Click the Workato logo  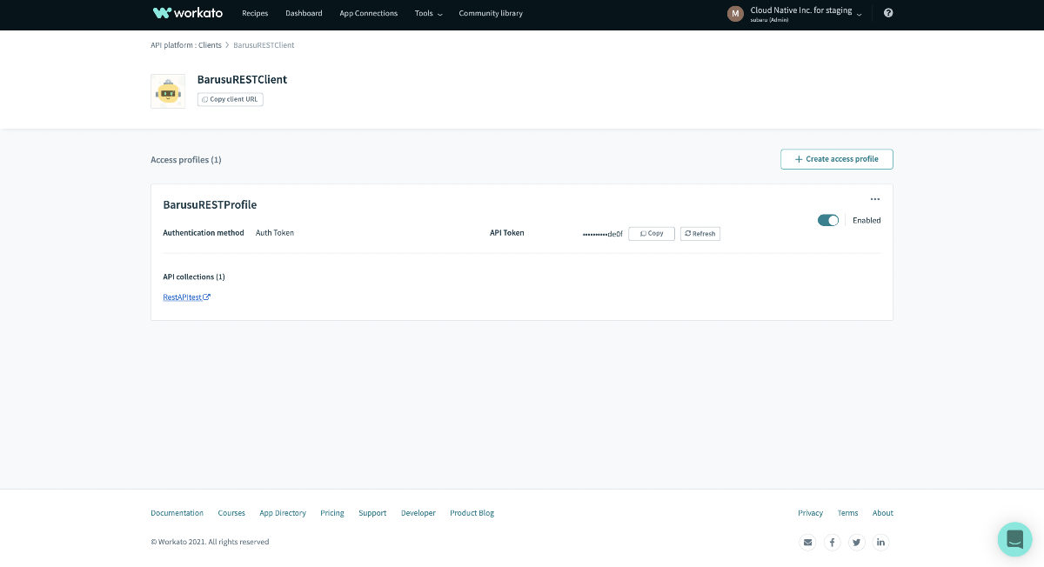[x=187, y=13]
